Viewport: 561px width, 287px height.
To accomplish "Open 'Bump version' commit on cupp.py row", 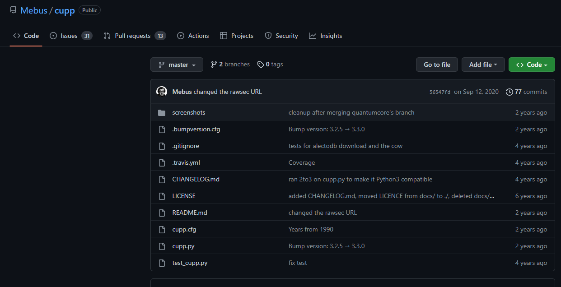I will [x=327, y=246].
